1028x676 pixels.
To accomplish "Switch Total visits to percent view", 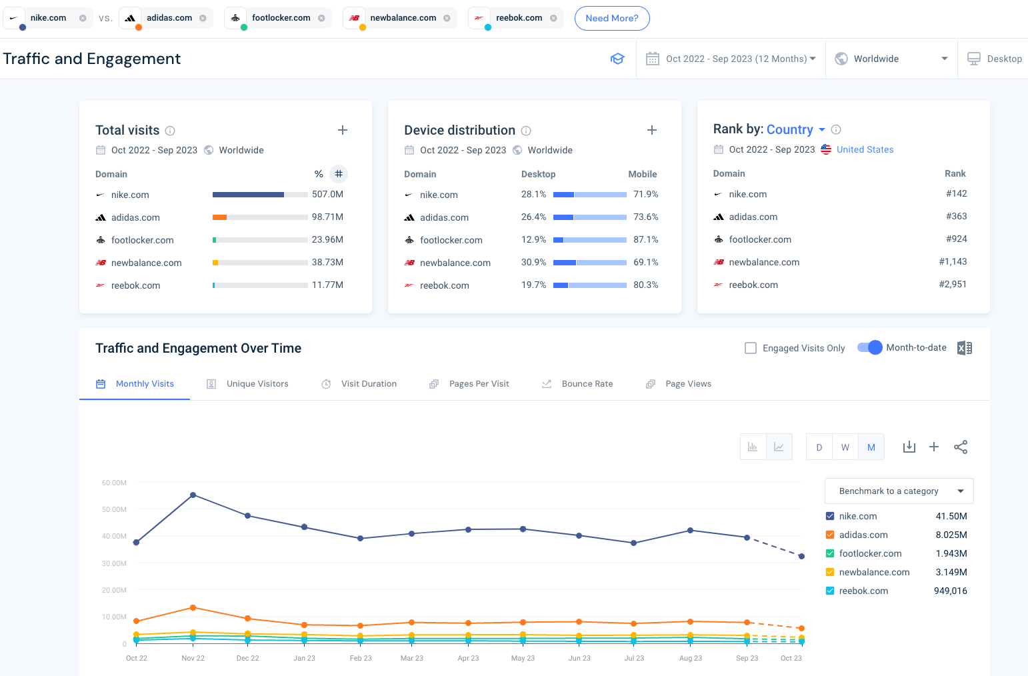I will point(319,174).
